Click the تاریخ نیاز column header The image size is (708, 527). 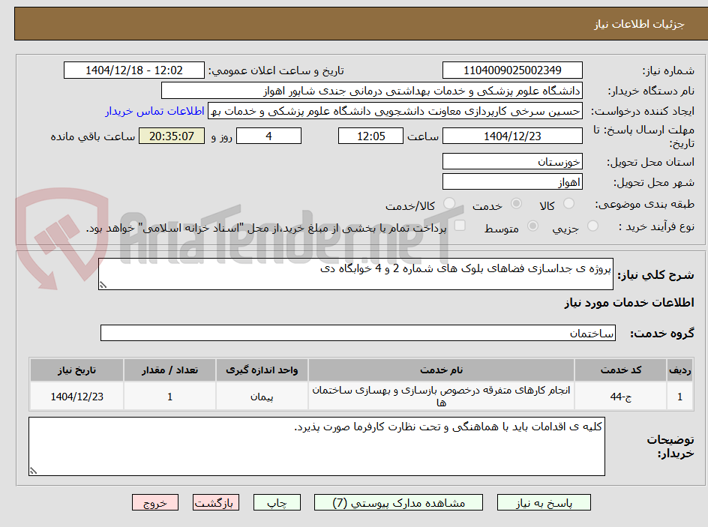76,370
